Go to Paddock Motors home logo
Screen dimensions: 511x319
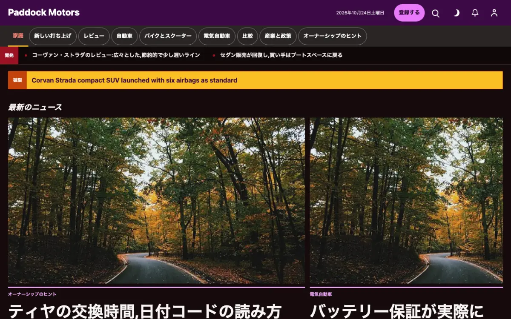44,12
